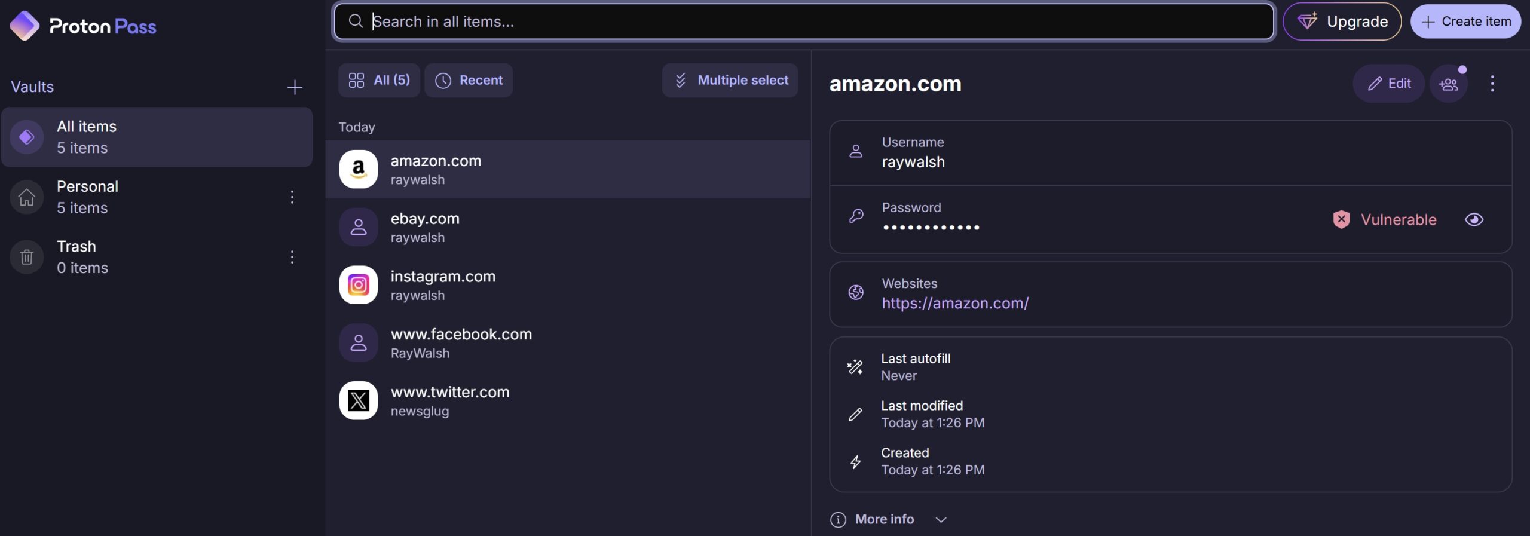Open the https://amazon.com/ link
The width and height of the screenshot is (1530, 536).
(955, 304)
